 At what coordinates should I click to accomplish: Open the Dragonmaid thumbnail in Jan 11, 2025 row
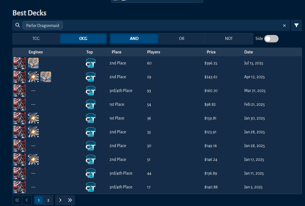point(20,173)
